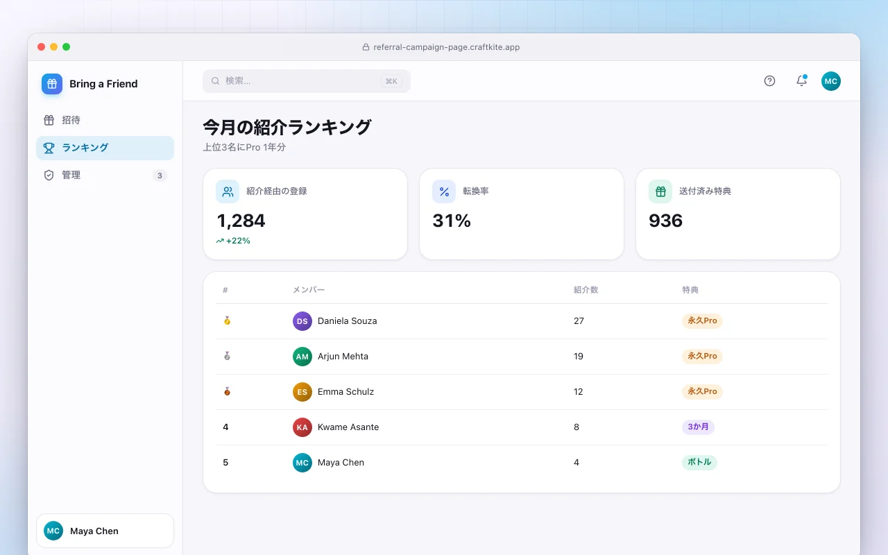Click the gift icon beside 招待
Image resolution: width=888 pixels, height=555 pixels.
[49, 120]
